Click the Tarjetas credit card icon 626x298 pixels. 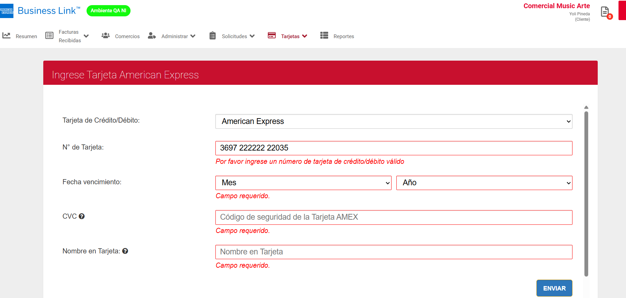tap(272, 35)
